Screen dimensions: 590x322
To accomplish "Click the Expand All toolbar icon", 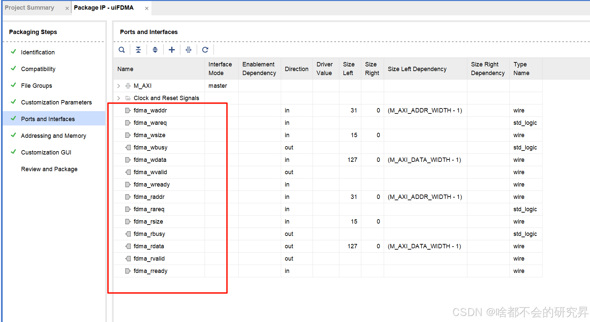I will [155, 50].
